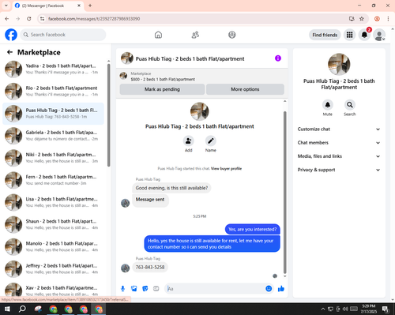Open the Friends icon in top navigation
This screenshot has width=395, height=315.
click(195, 35)
